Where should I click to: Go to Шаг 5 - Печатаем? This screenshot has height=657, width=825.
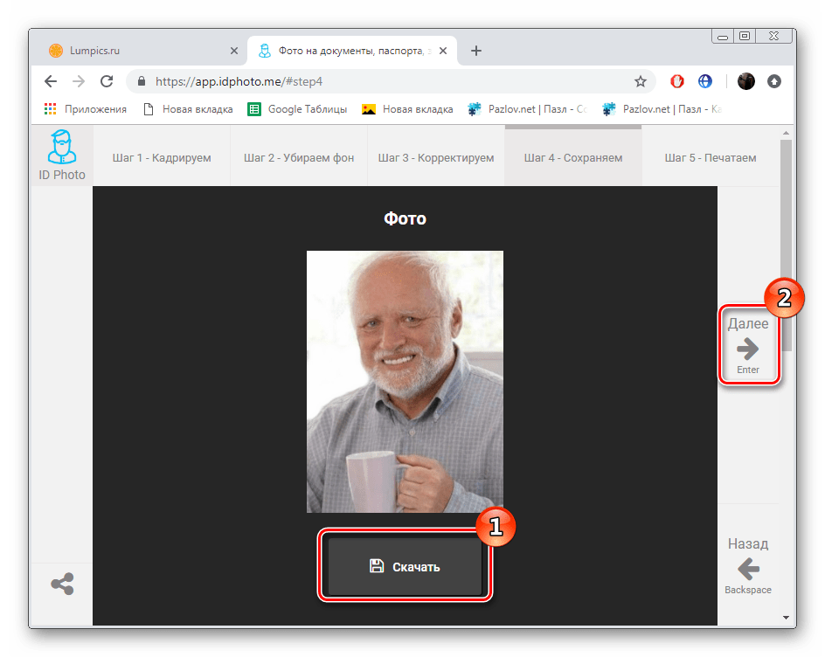711,158
